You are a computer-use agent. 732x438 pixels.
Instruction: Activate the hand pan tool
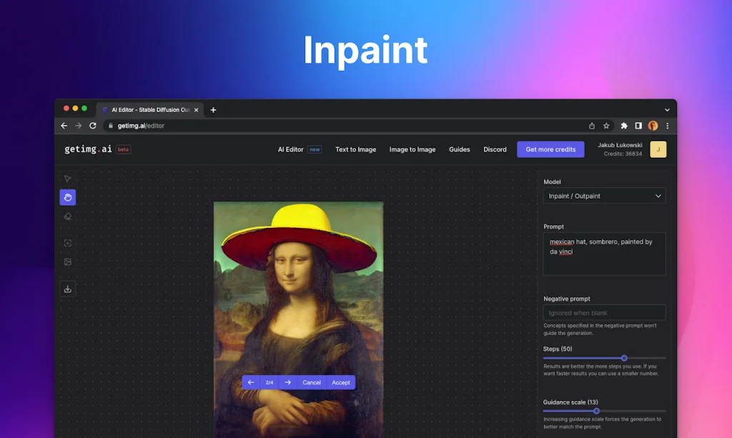67,197
